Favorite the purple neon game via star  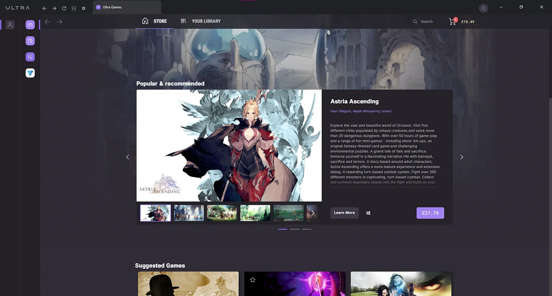pyautogui.click(x=253, y=280)
